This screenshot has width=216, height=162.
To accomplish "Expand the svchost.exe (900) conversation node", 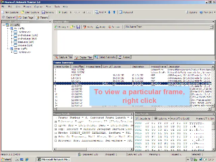I will (12, 39).
